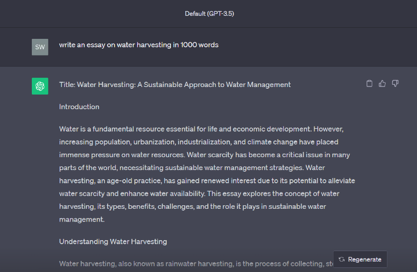This screenshot has height=272, width=417.
Task: Like the response with thumbs up
Action: click(382, 84)
